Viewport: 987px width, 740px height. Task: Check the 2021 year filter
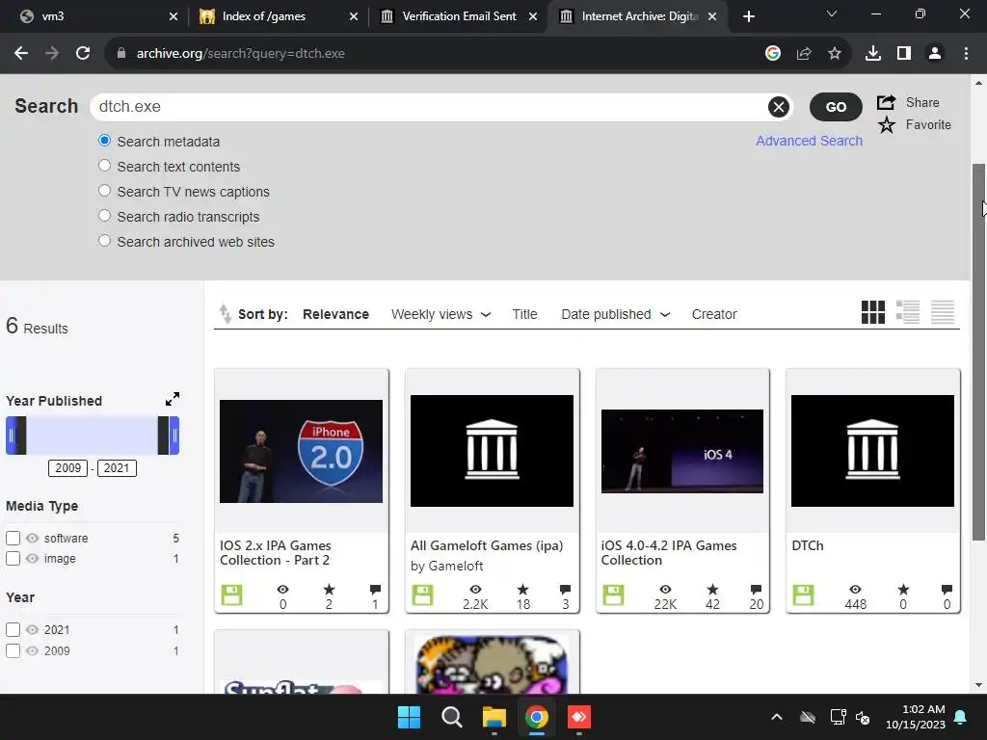[13, 630]
